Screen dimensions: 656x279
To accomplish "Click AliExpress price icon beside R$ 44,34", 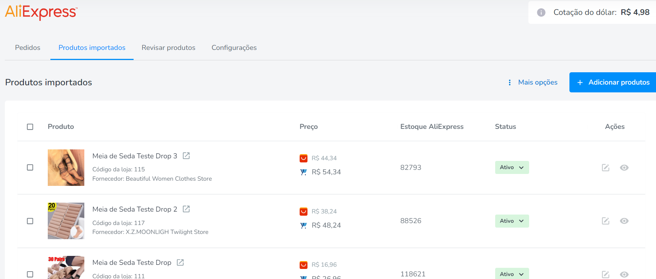I will click(304, 158).
